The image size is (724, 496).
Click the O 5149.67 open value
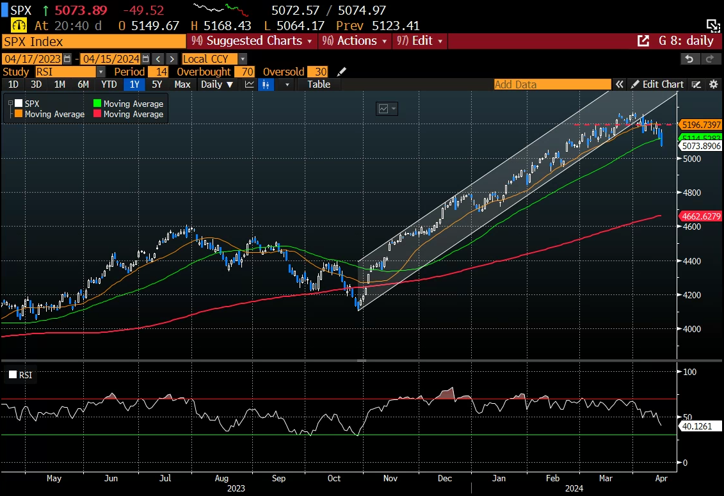[x=149, y=26]
